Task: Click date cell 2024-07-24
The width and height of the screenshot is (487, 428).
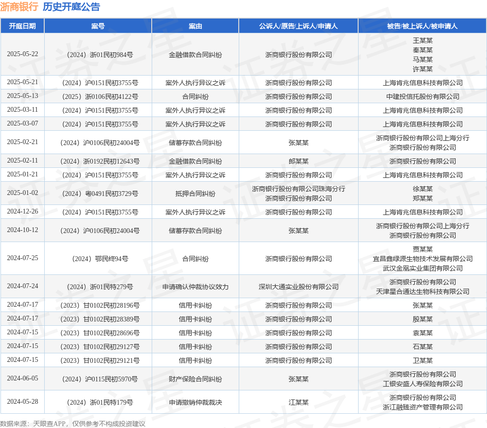Action: 22,286
